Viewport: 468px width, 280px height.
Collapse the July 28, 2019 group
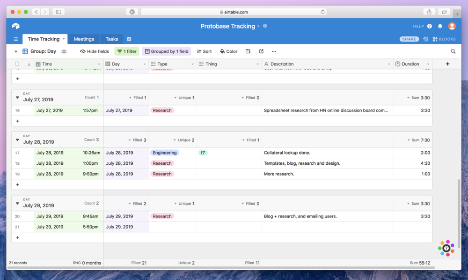point(17,140)
